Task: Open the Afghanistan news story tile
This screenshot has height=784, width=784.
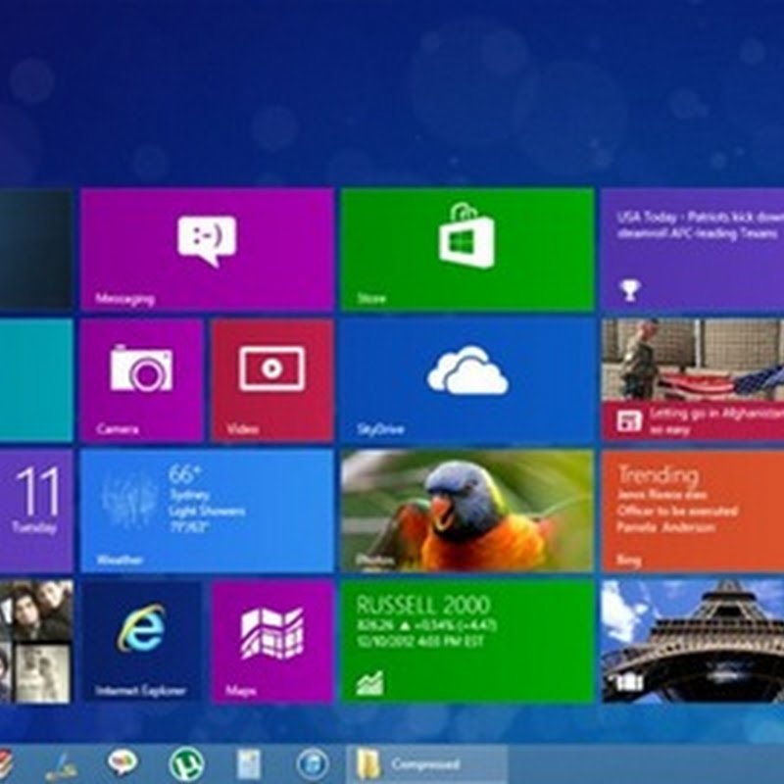Action: [692, 380]
